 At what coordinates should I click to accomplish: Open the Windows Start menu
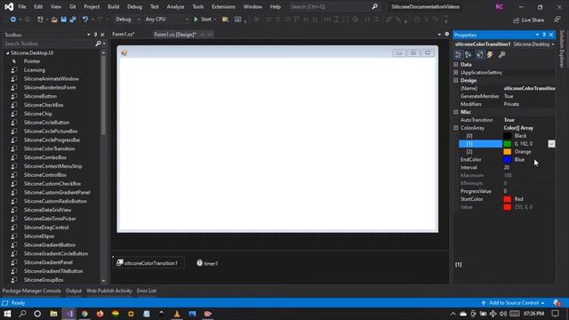pyautogui.click(x=7, y=314)
